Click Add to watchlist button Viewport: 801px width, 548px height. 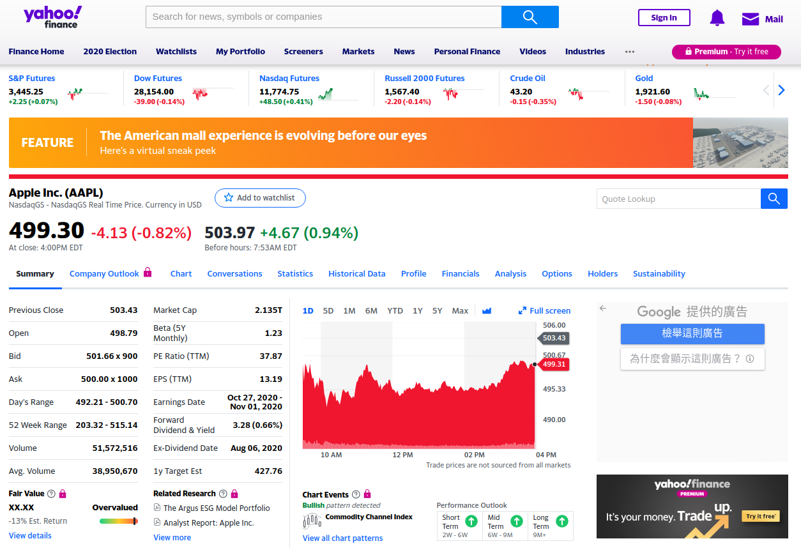coord(260,198)
